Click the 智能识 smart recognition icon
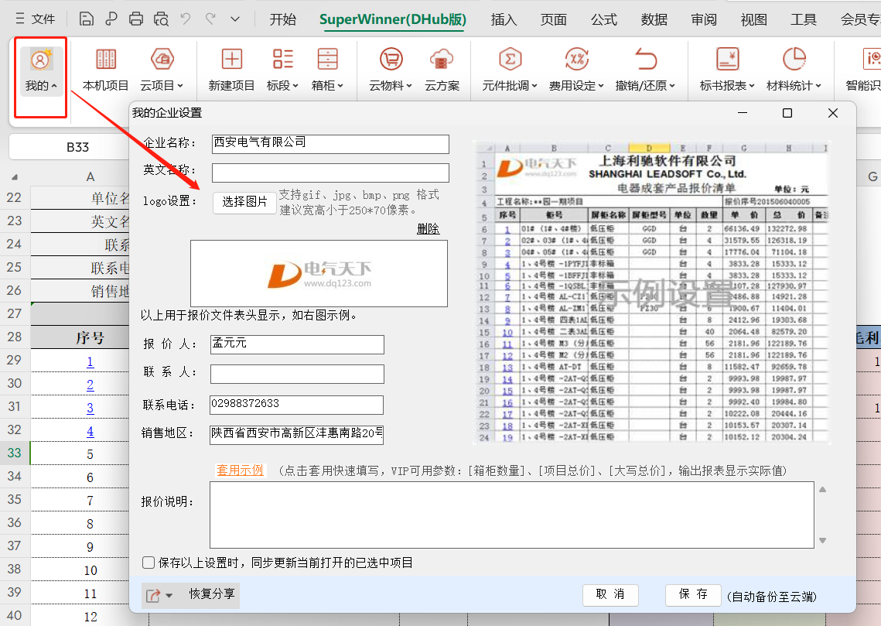881x626 pixels. click(864, 70)
